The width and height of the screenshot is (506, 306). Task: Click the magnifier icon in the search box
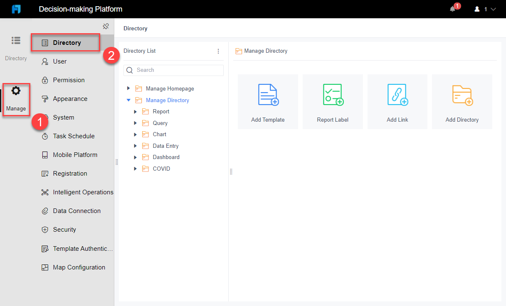coord(129,70)
